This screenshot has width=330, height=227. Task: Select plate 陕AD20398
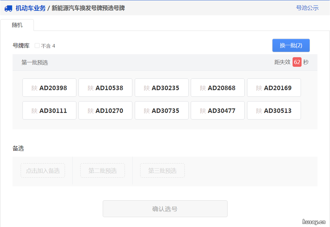tap(49, 87)
